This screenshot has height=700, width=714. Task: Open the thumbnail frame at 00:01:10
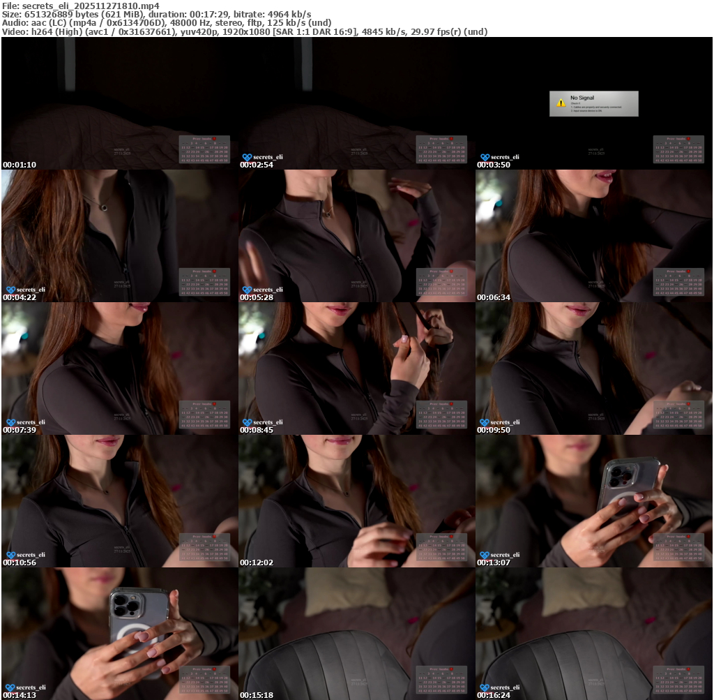[x=120, y=103]
